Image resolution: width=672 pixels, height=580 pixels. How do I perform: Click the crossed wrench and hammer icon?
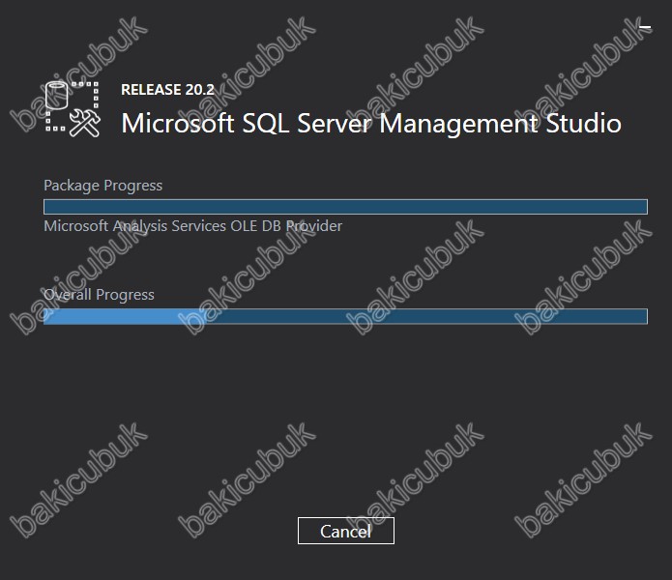[85, 123]
